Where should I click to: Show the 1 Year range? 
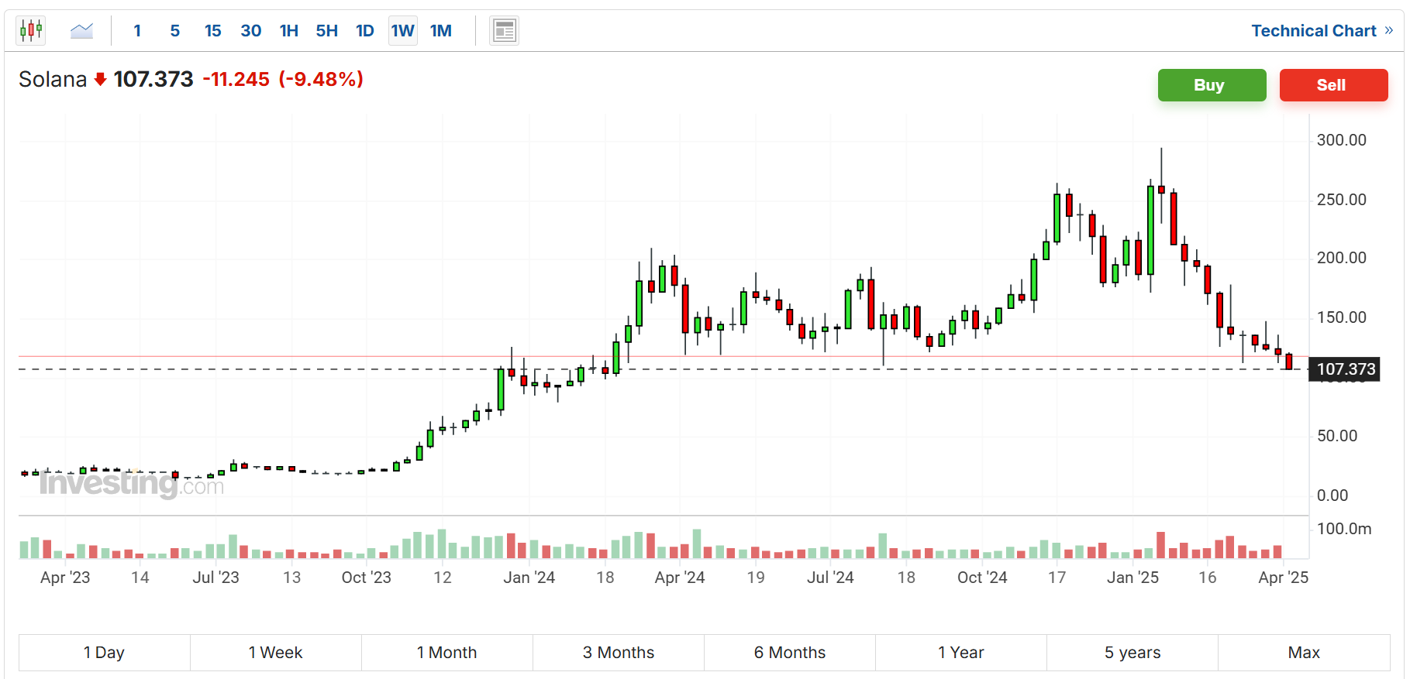tap(960, 653)
